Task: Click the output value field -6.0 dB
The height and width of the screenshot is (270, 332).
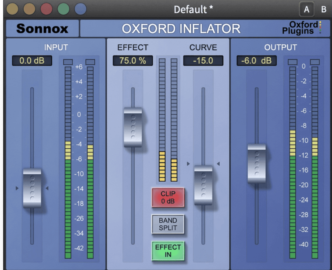Action: pyautogui.click(x=257, y=61)
